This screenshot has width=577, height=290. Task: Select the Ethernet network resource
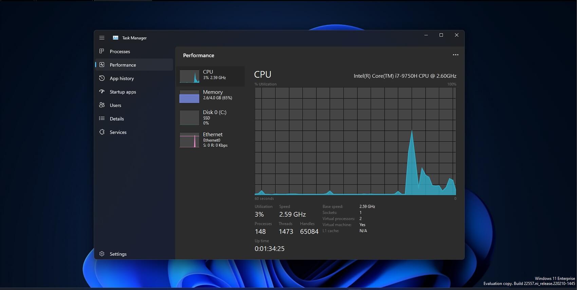tap(210, 140)
